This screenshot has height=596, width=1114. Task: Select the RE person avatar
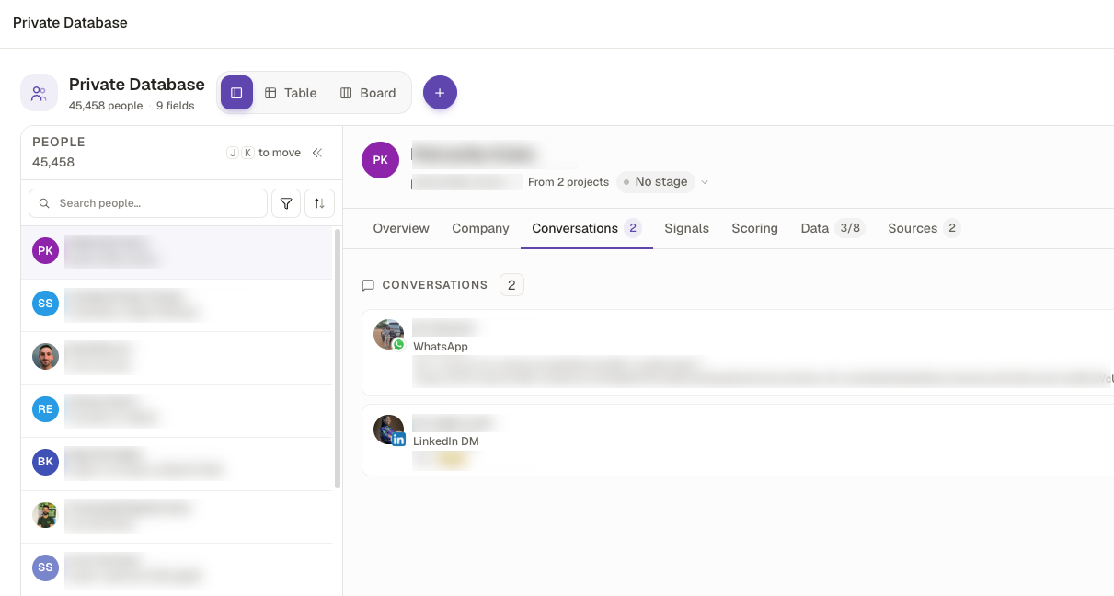45,409
